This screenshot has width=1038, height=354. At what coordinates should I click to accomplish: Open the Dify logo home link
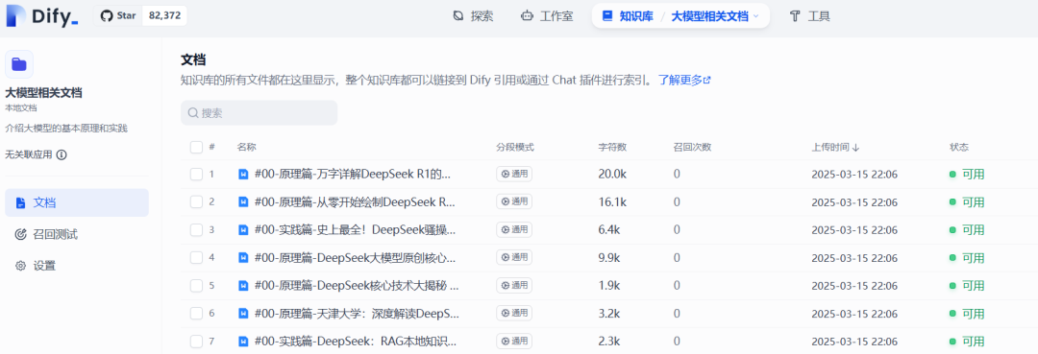coord(41,16)
